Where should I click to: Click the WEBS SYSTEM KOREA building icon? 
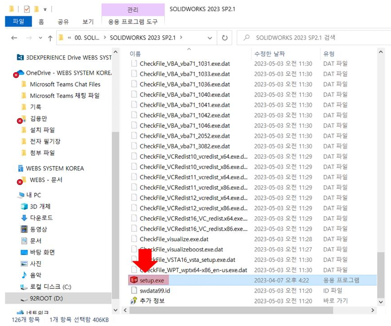coord(21,168)
